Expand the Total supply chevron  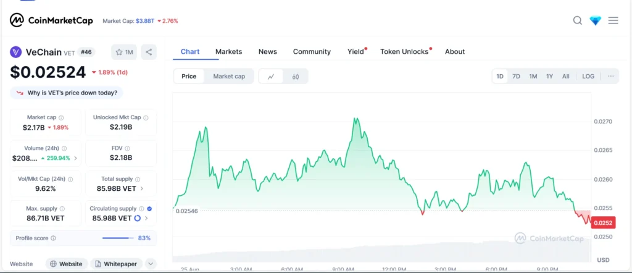click(141, 188)
